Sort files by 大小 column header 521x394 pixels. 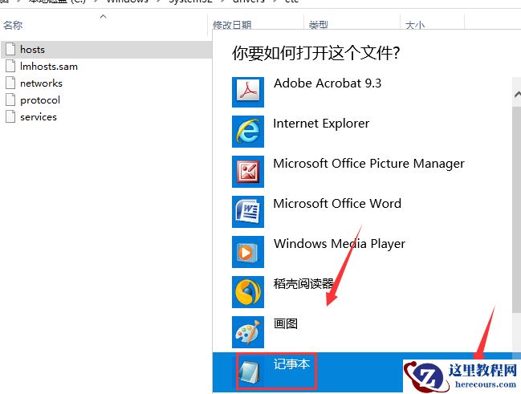click(415, 25)
